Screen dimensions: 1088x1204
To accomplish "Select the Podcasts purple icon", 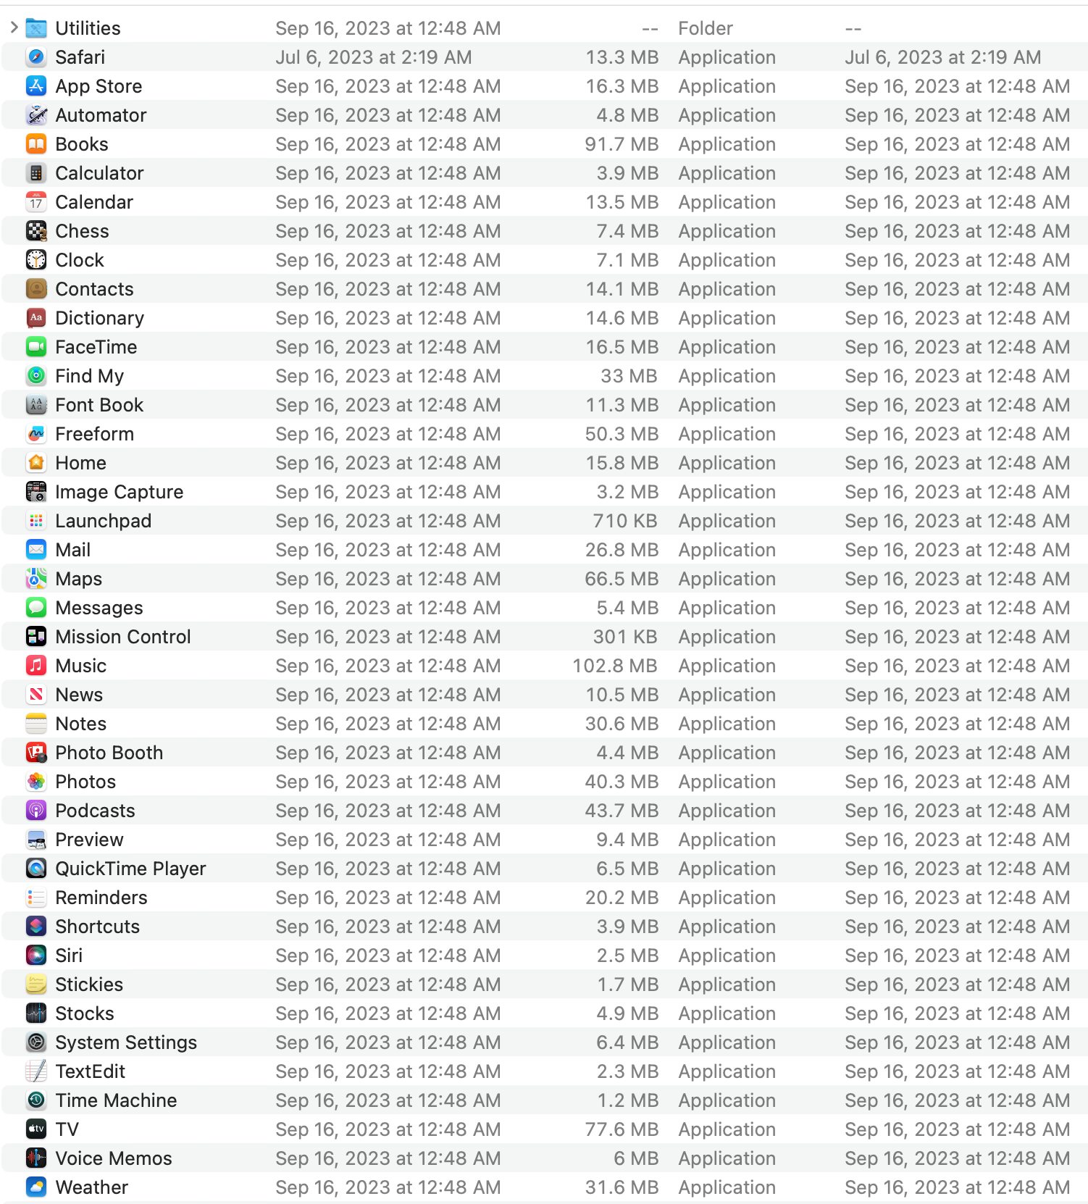I will point(36,811).
